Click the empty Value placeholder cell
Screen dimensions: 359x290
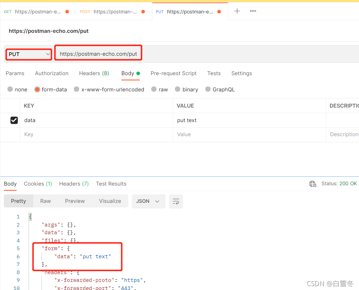(249, 135)
